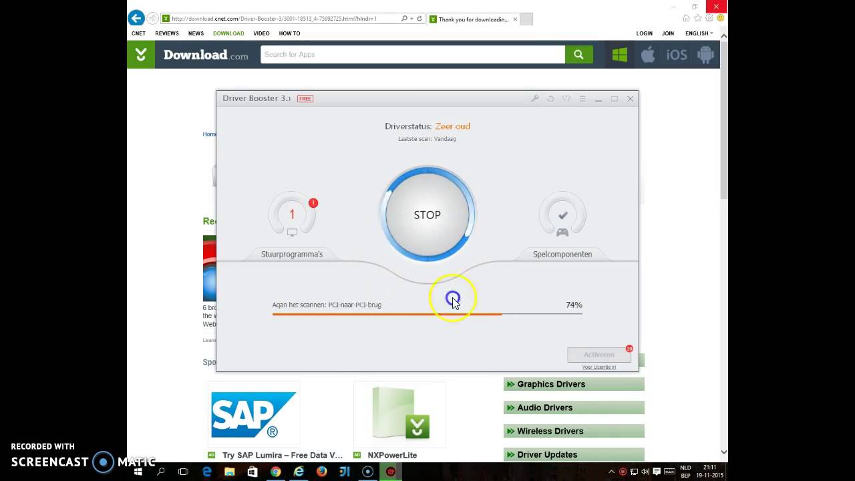Select the Windows platform icon
This screenshot has height=481, width=855.
click(620, 55)
